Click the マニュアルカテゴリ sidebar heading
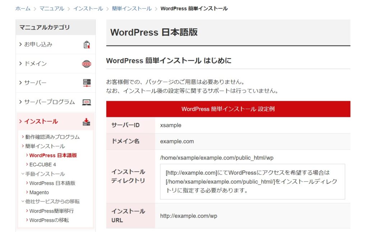Viewport: 368px width, 232px height. click(45, 27)
